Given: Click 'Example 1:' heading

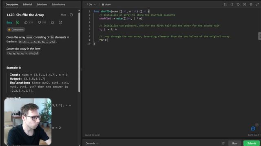Looking at the screenshot, I should pyautogui.click(x=13, y=68).
